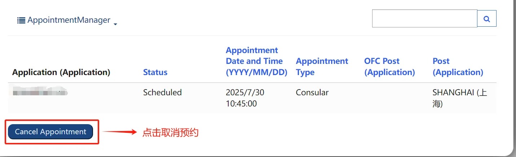
Task: Click the red 点击取消预约 annotation text
Action: click(171, 132)
